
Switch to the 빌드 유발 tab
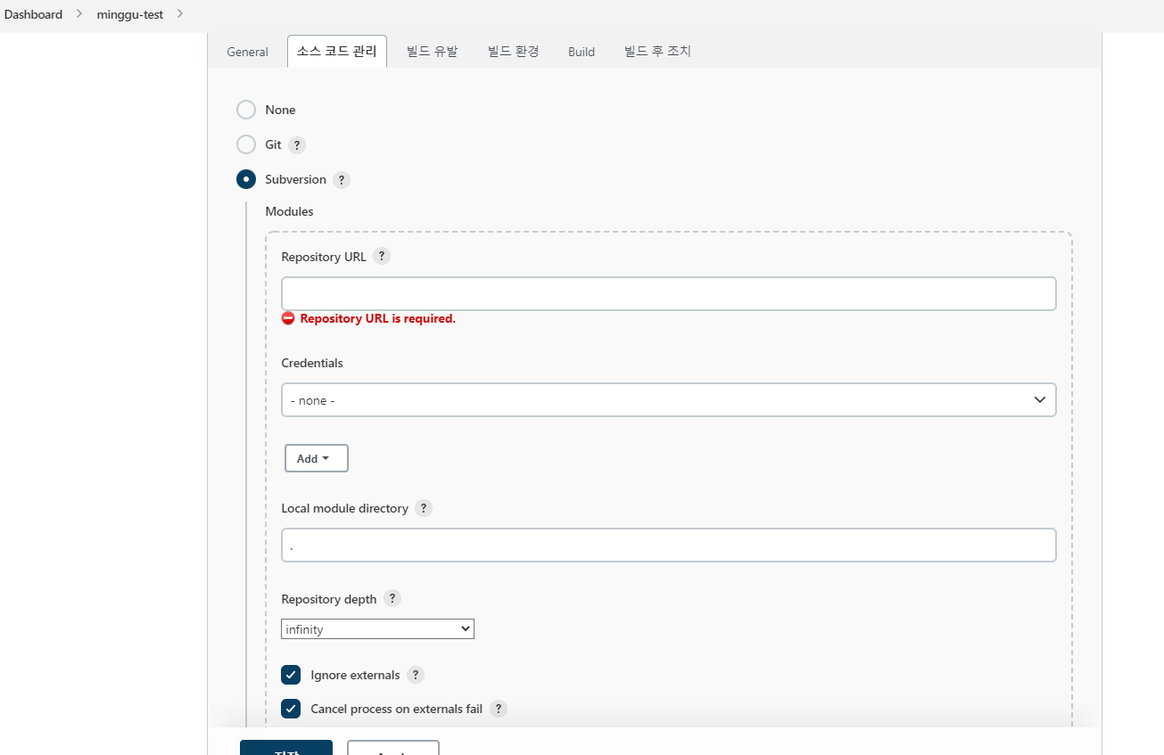432,52
